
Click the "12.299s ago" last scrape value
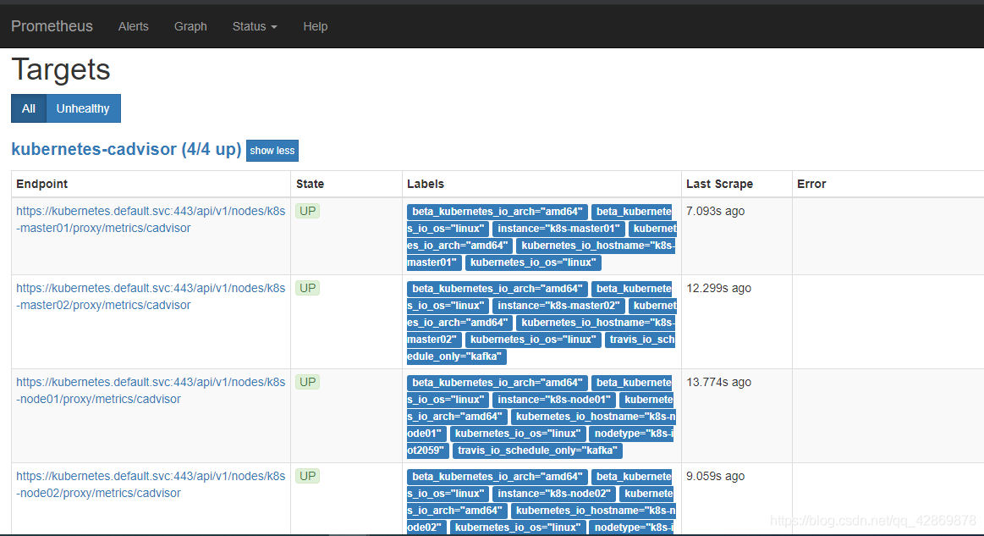pyautogui.click(x=718, y=289)
